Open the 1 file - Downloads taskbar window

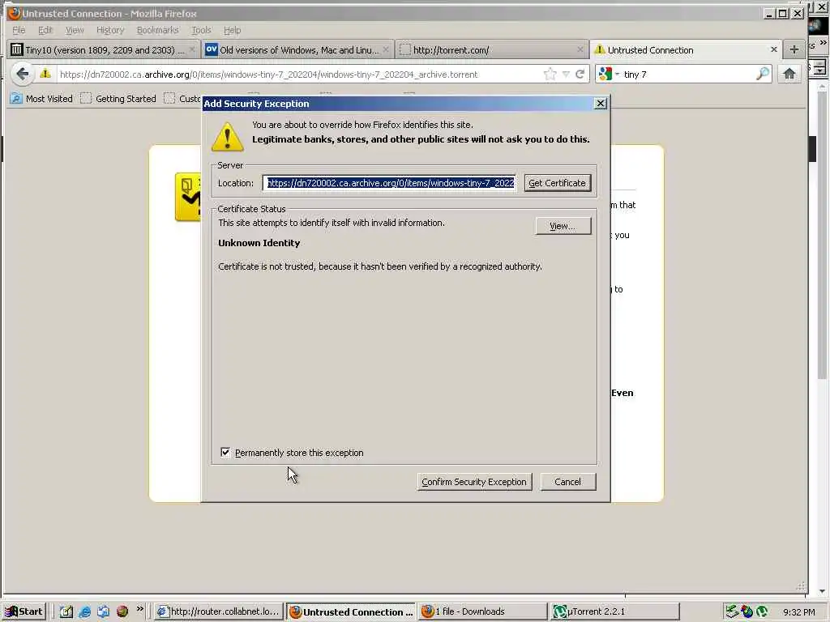483,611
